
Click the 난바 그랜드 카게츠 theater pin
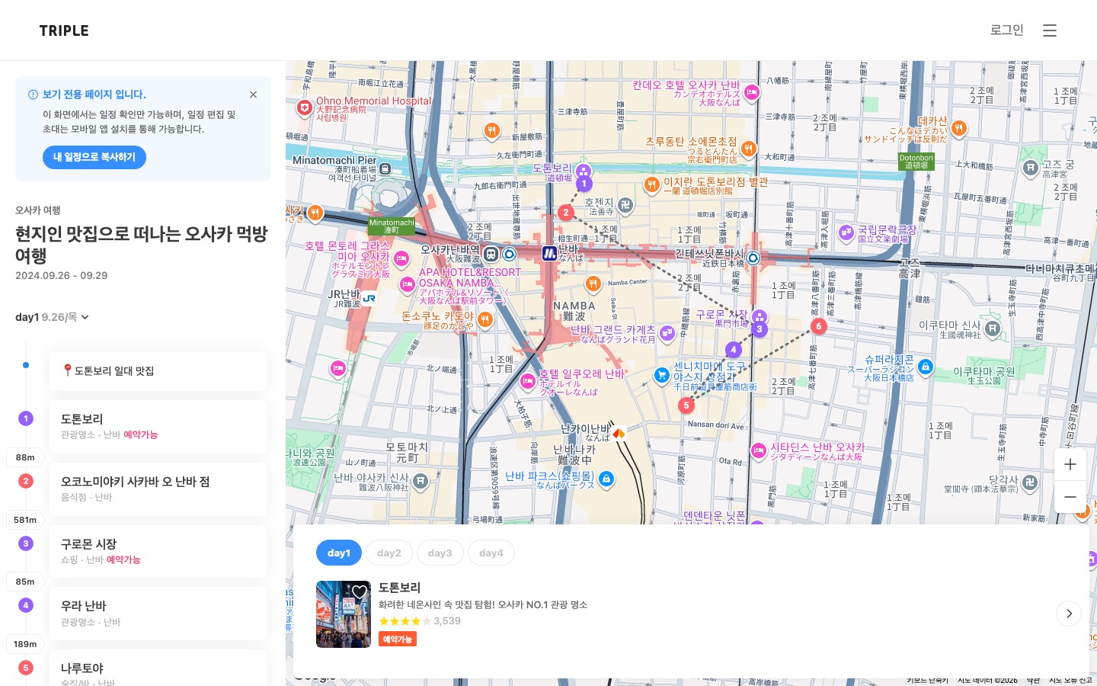(667, 333)
